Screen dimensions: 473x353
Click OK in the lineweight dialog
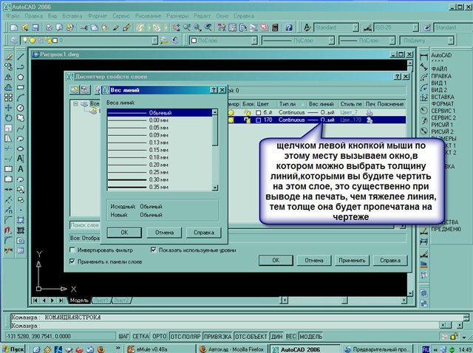point(124,232)
